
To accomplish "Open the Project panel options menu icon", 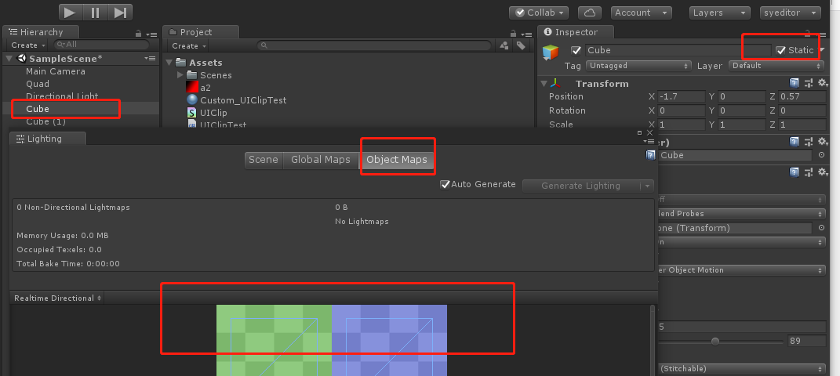I will (528, 34).
